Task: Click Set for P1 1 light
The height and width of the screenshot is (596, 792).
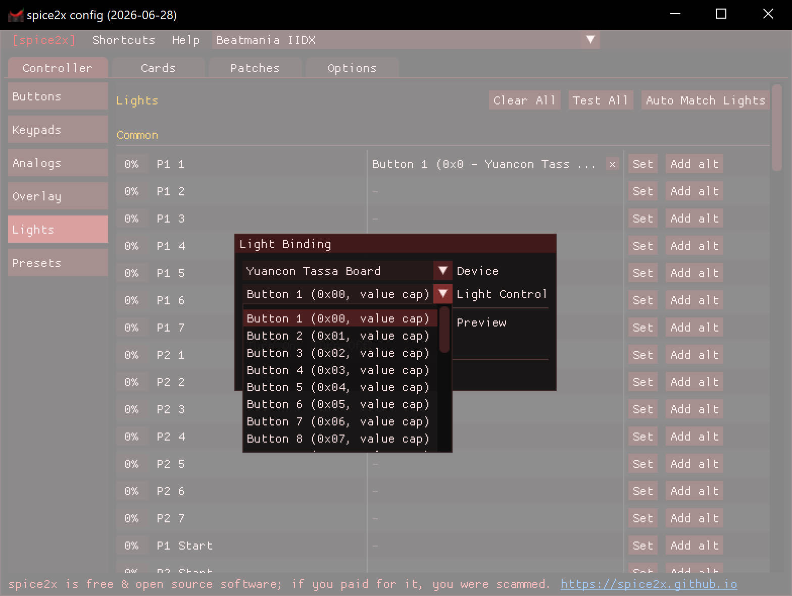Action: [643, 164]
